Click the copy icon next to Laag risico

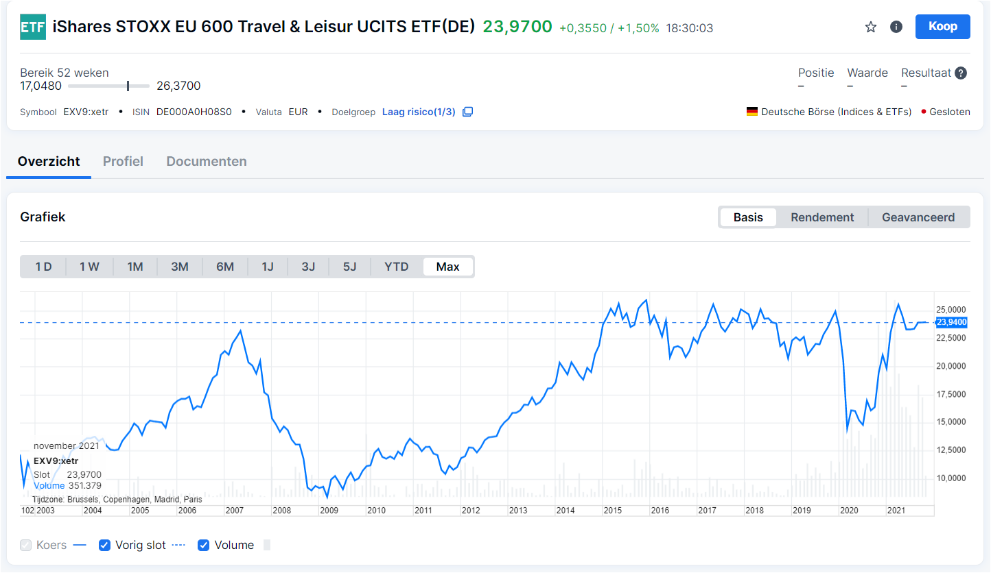tap(467, 112)
